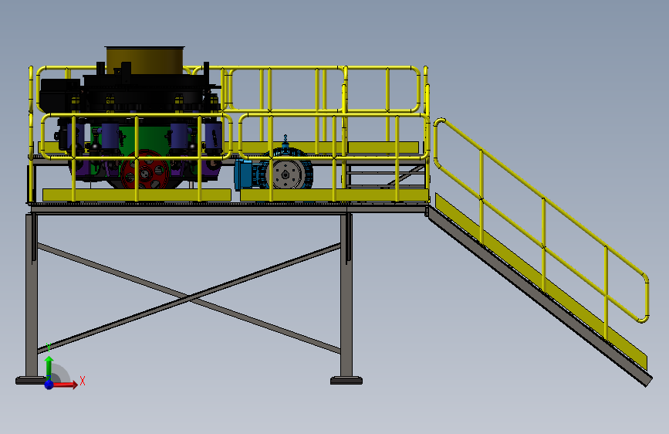Pick the red drive pulley on the crusher
Viewport: 669px width, 434px height.
pos(145,171)
